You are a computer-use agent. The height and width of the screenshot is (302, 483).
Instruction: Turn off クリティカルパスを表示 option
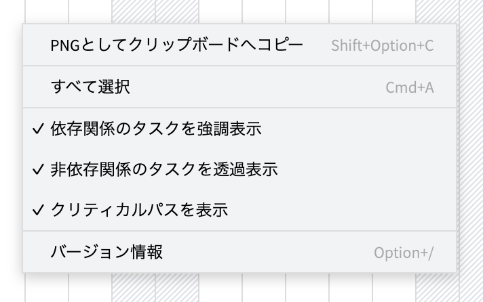pyautogui.click(x=139, y=210)
